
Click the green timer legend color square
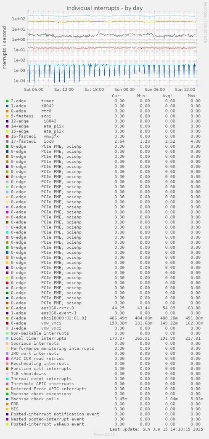7,101
